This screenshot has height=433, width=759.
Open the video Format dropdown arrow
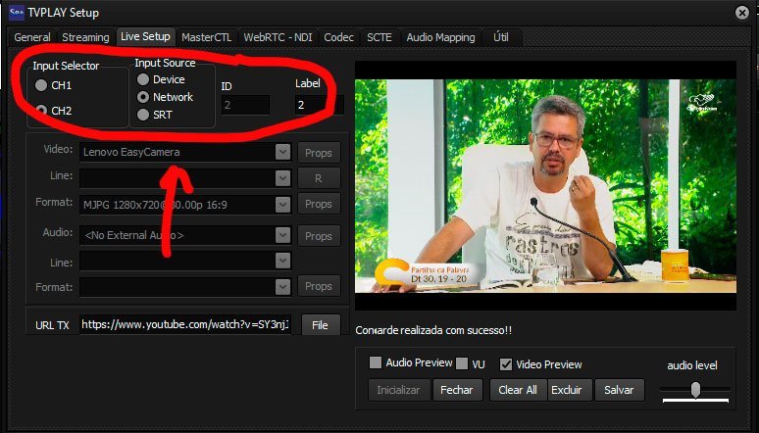282,204
